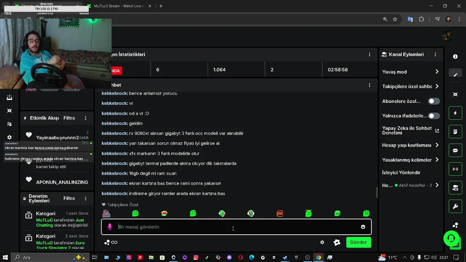The height and width of the screenshot is (262, 466).
Task: Open Kanal Eylemleri three-dot menu
Action: click(x=435, y=55)
